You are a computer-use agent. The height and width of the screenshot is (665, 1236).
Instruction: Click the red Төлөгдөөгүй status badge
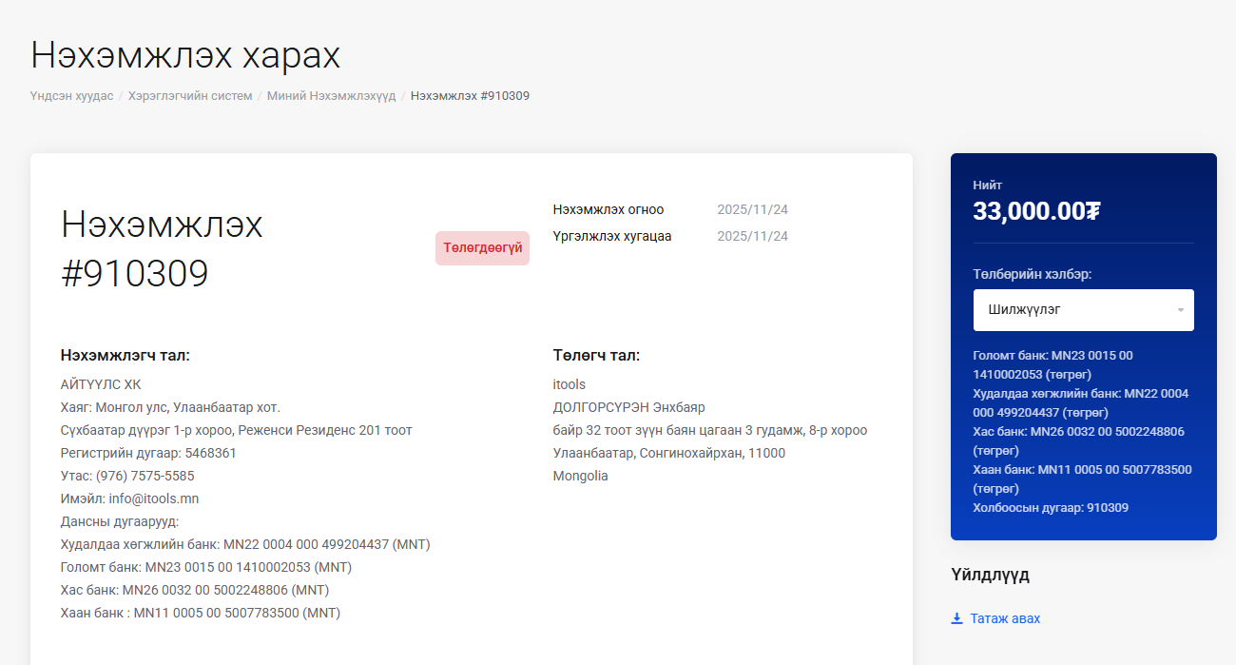pos(482,248)
